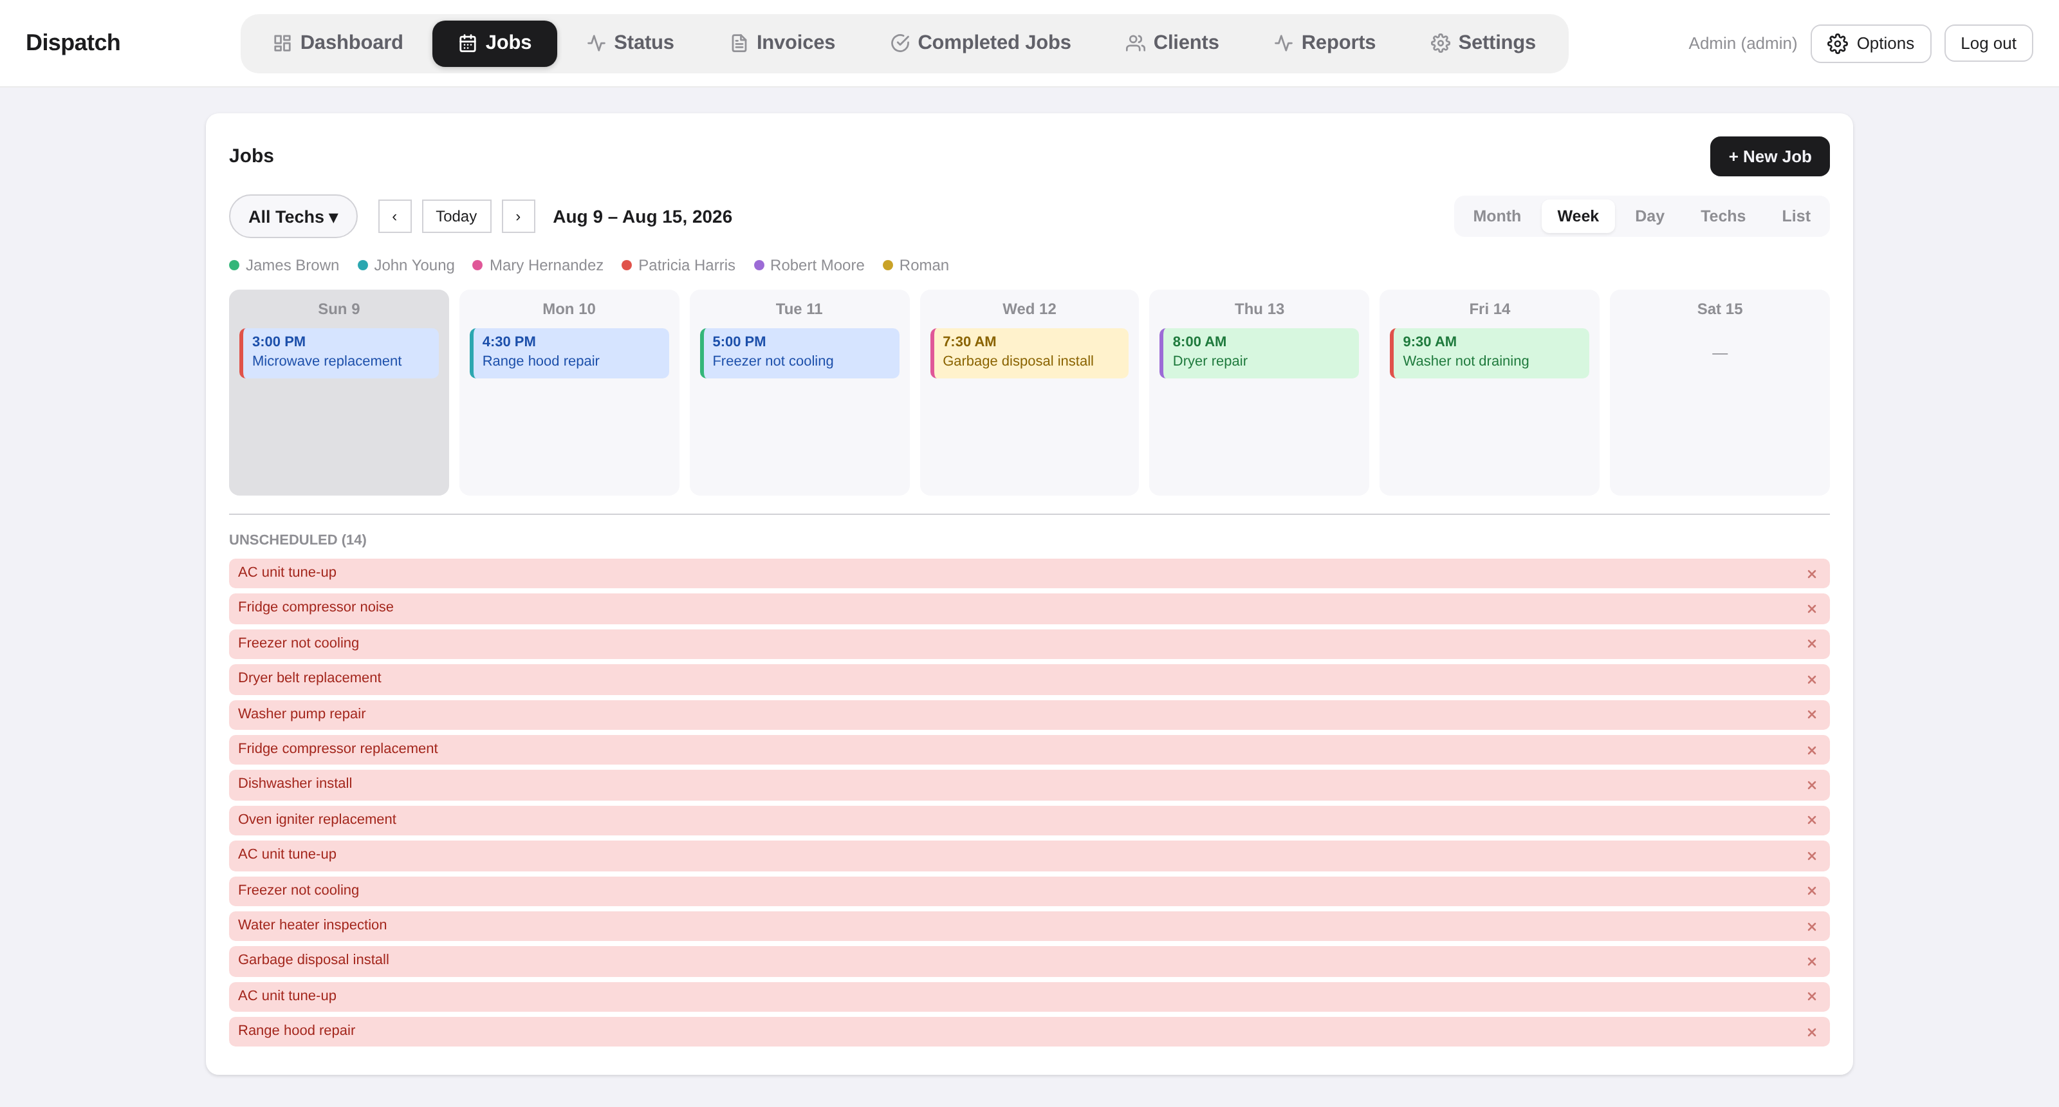Open unscheduled Fridge compressor noise row
This screenshot has height=1107, width=2059.
(x=1029, y=608)
